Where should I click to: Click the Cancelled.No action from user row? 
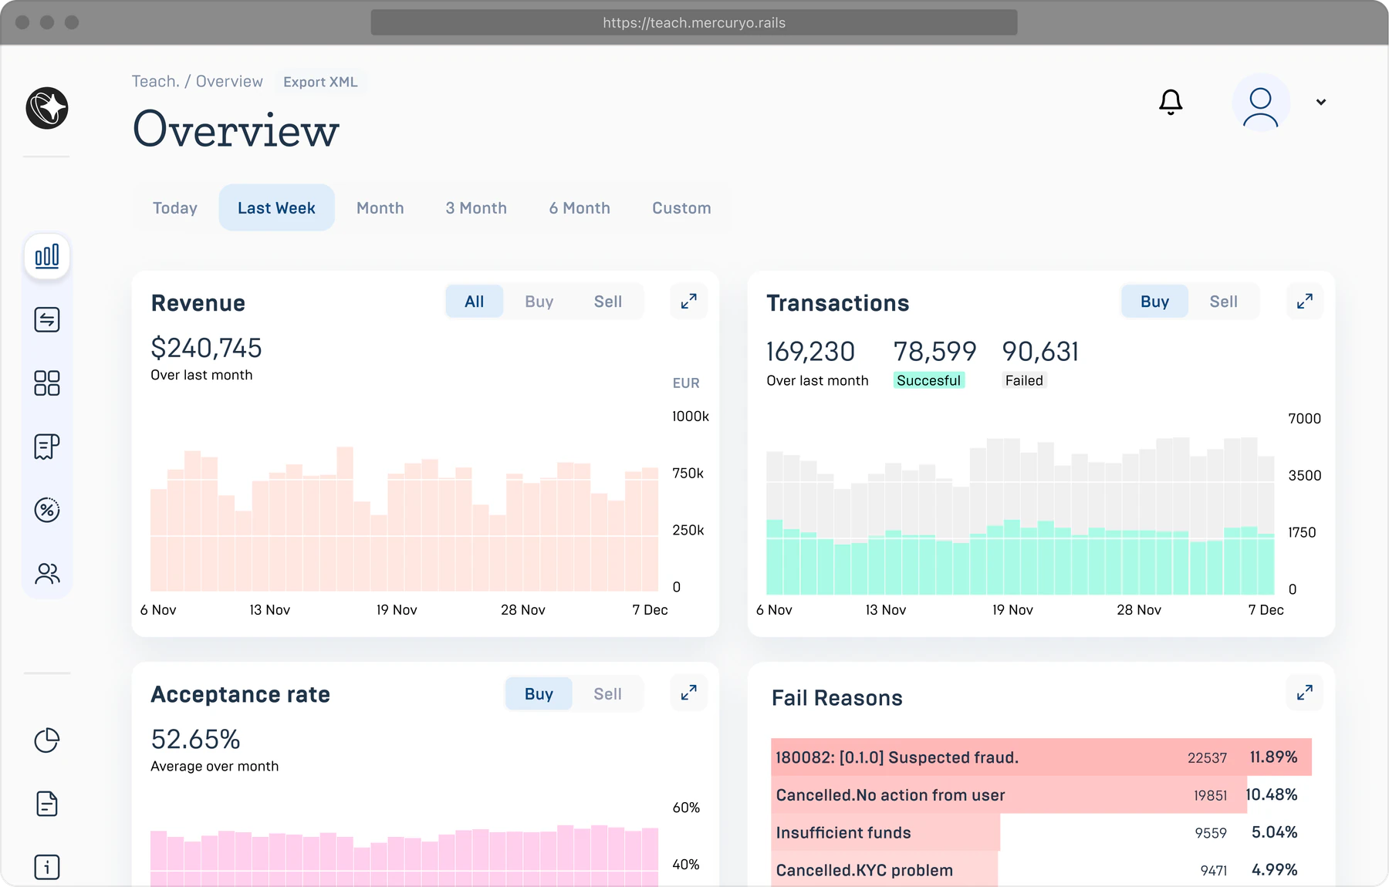(x=1041, y=795)
